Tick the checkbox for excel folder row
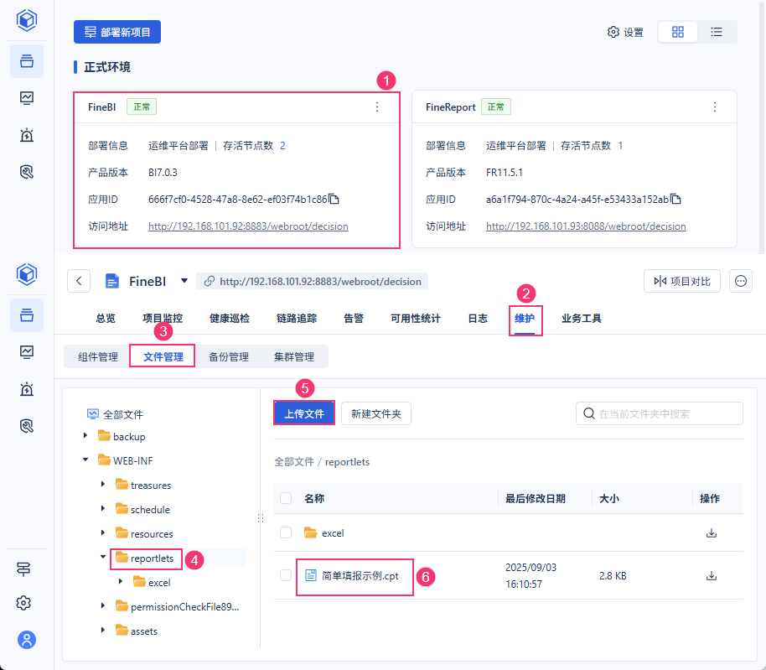 pos(286,532)
